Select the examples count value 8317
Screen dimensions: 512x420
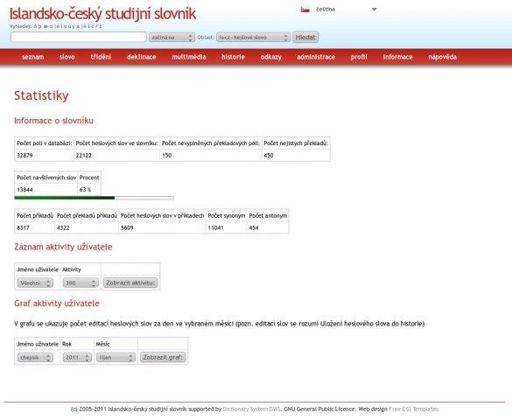23,227
